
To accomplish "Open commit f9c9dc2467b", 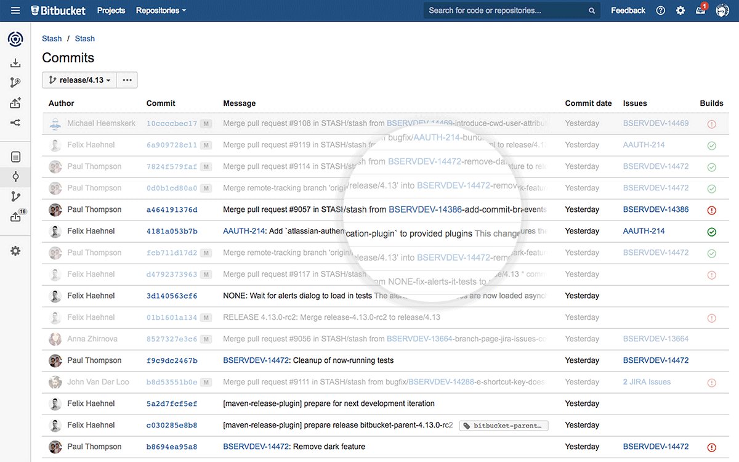I will point(172,360).
